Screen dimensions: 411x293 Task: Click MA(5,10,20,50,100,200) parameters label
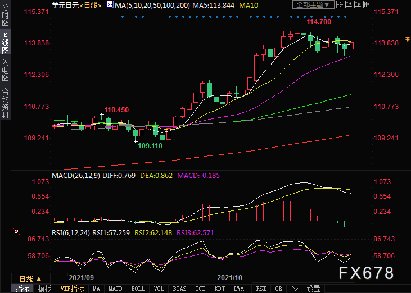152,5
